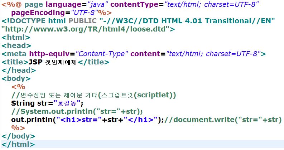
Task: Click the language="java" attribute value
Action: pyautogui.click(x=98, y=4)
